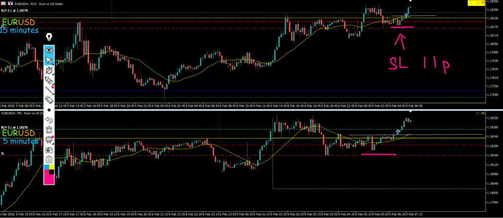Screen dimensions: 503x218
Task: Select the highlighter tool
Action: point(49,81)
